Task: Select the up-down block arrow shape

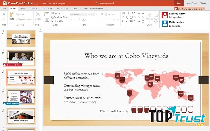Action: pos(139,21)
